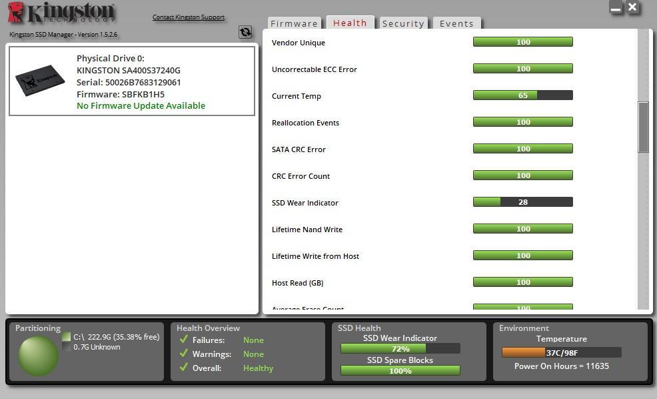Click the SSD Wear Indicator attribute label
The image size is (657, 399).
pyautogui.click(x=305, y=203)
